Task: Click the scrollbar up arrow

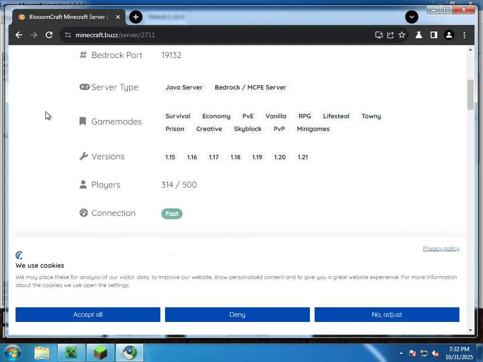Action: pos(470,49)
